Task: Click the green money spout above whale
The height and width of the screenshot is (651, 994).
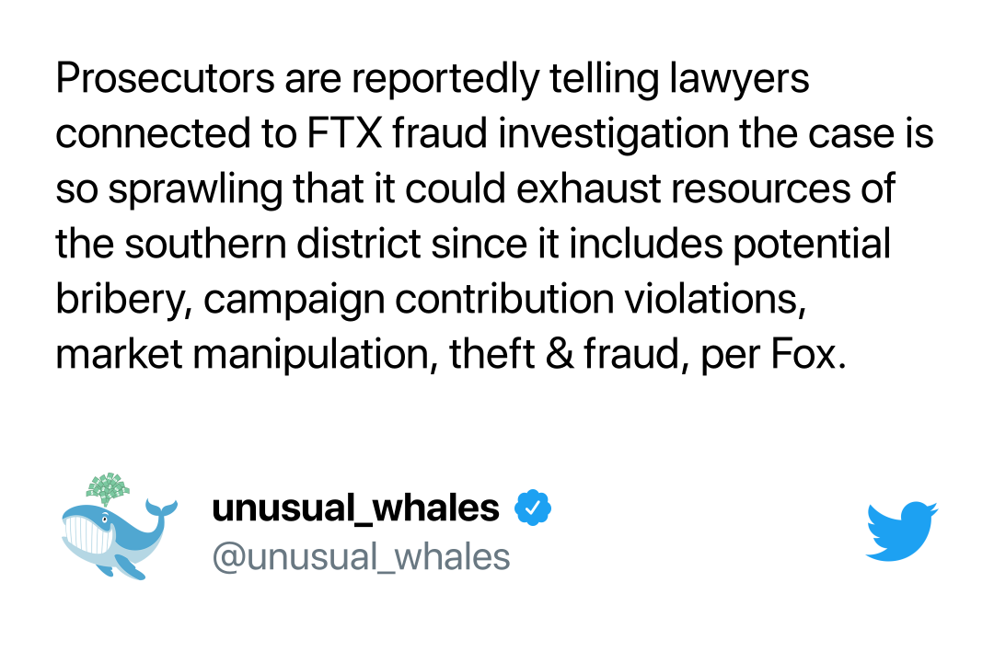Action: click(x=108, y=488)
